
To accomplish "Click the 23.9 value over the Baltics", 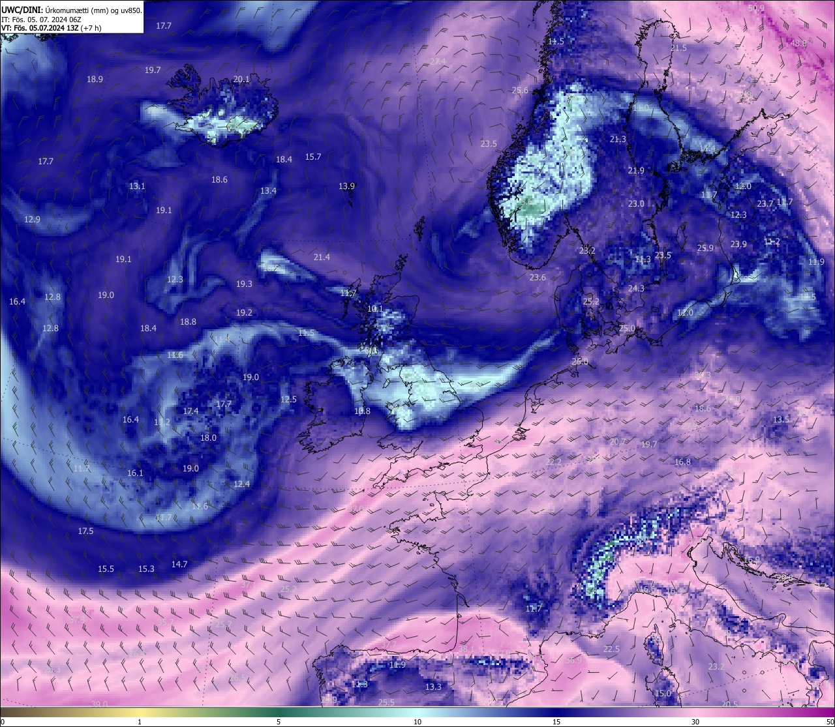I will 738,244.
